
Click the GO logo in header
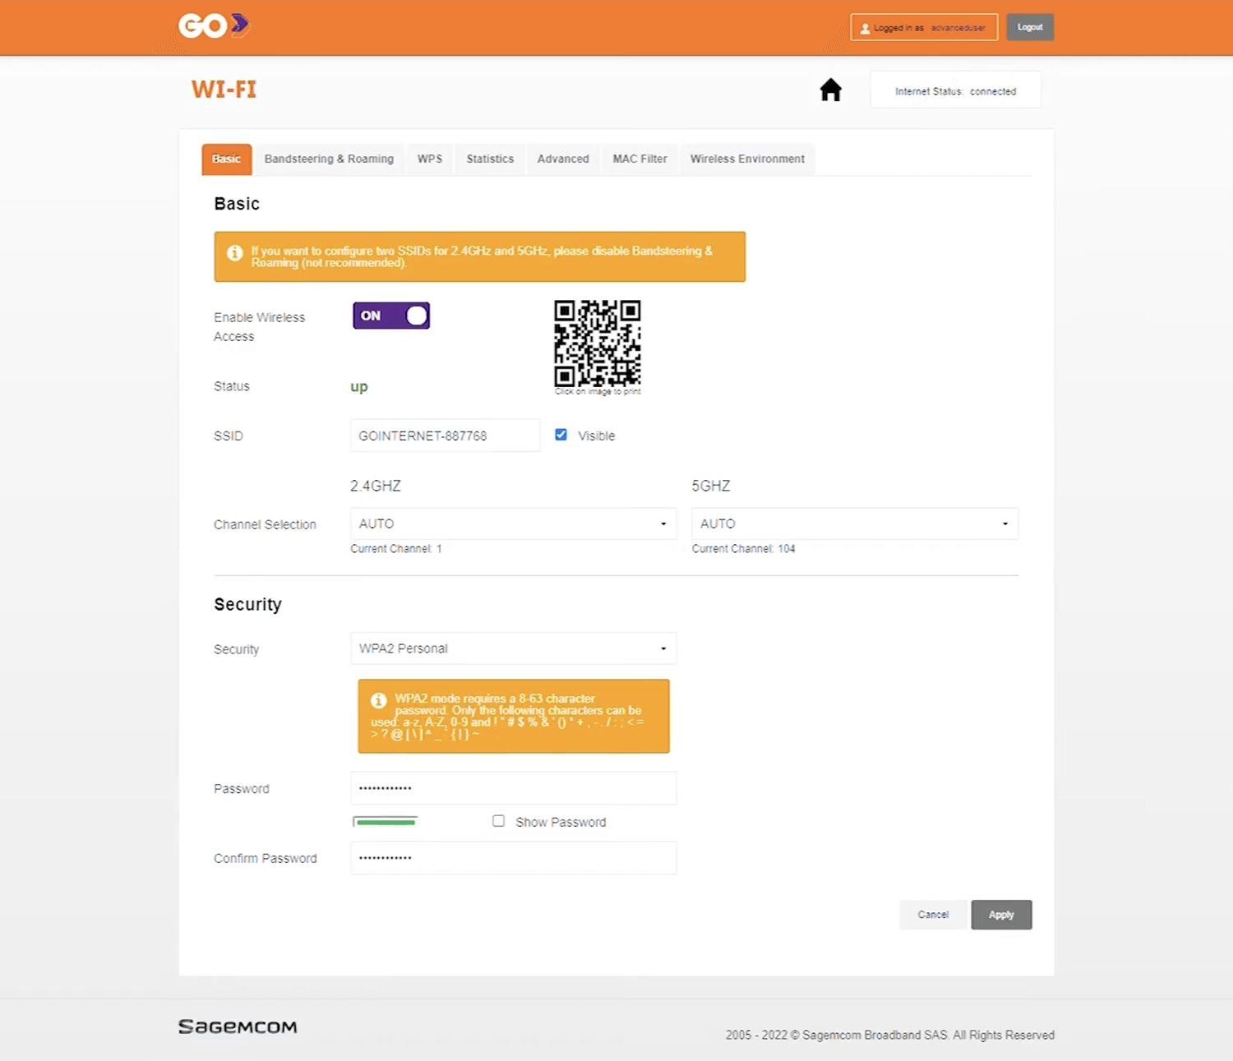[214, 26]
